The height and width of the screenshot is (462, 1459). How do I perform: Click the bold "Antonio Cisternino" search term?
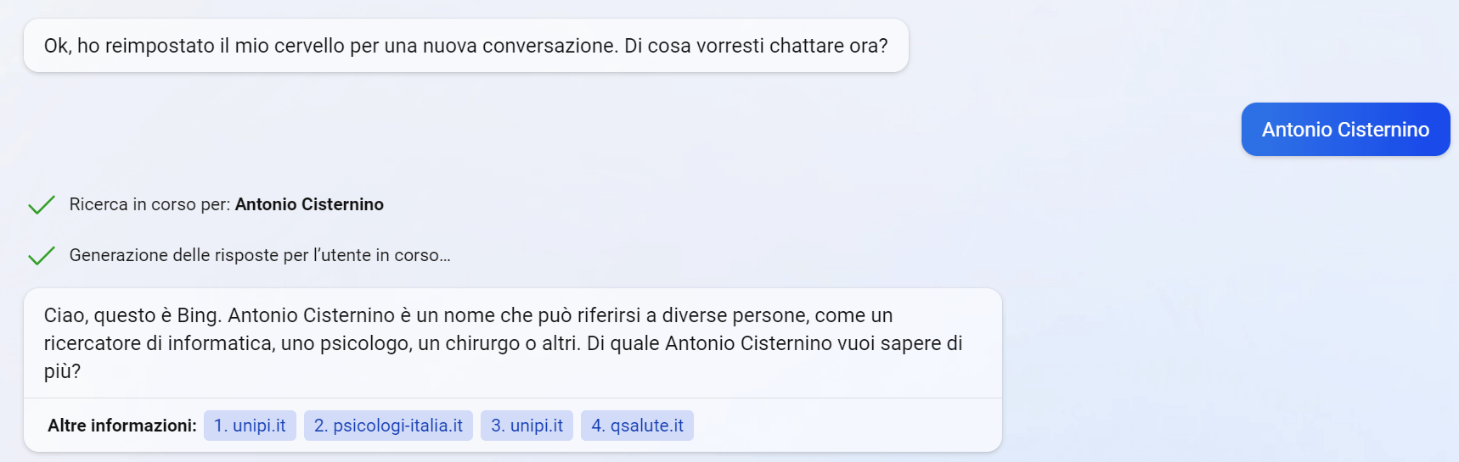tap(309, 204)
